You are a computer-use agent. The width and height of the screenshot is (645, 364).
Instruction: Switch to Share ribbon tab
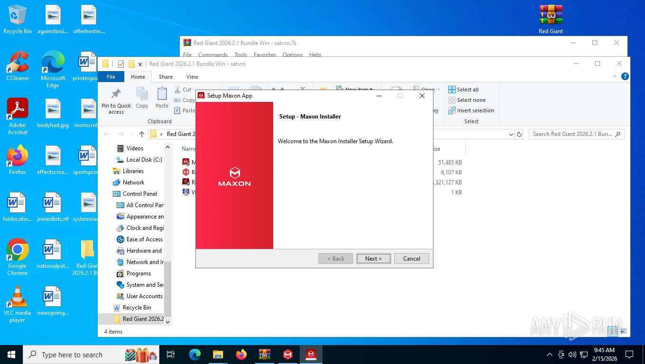(x=166, y=77)
